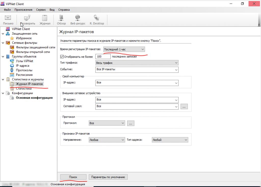Click Фильтры защищенной сети icon

click(x=12, y=47)
